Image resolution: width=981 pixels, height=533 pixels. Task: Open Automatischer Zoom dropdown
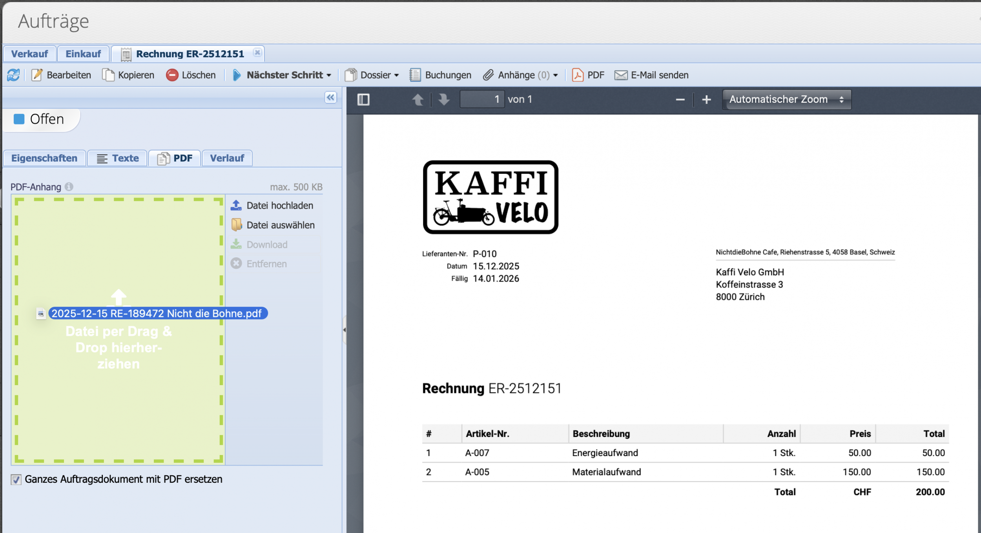(x=786, y=100)
